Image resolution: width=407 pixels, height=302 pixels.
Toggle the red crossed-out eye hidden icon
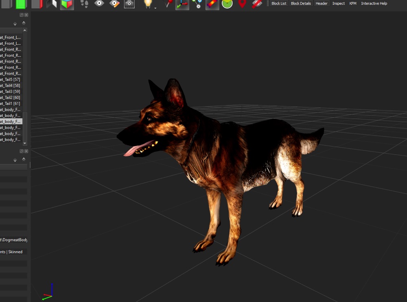(257, 4)
